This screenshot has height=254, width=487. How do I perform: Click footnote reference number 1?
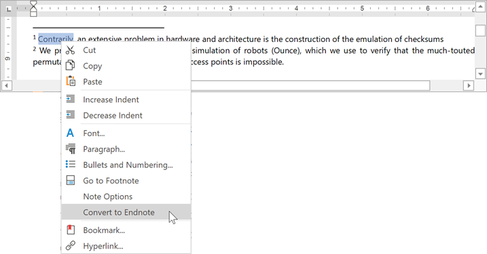(x=35, y=37)
